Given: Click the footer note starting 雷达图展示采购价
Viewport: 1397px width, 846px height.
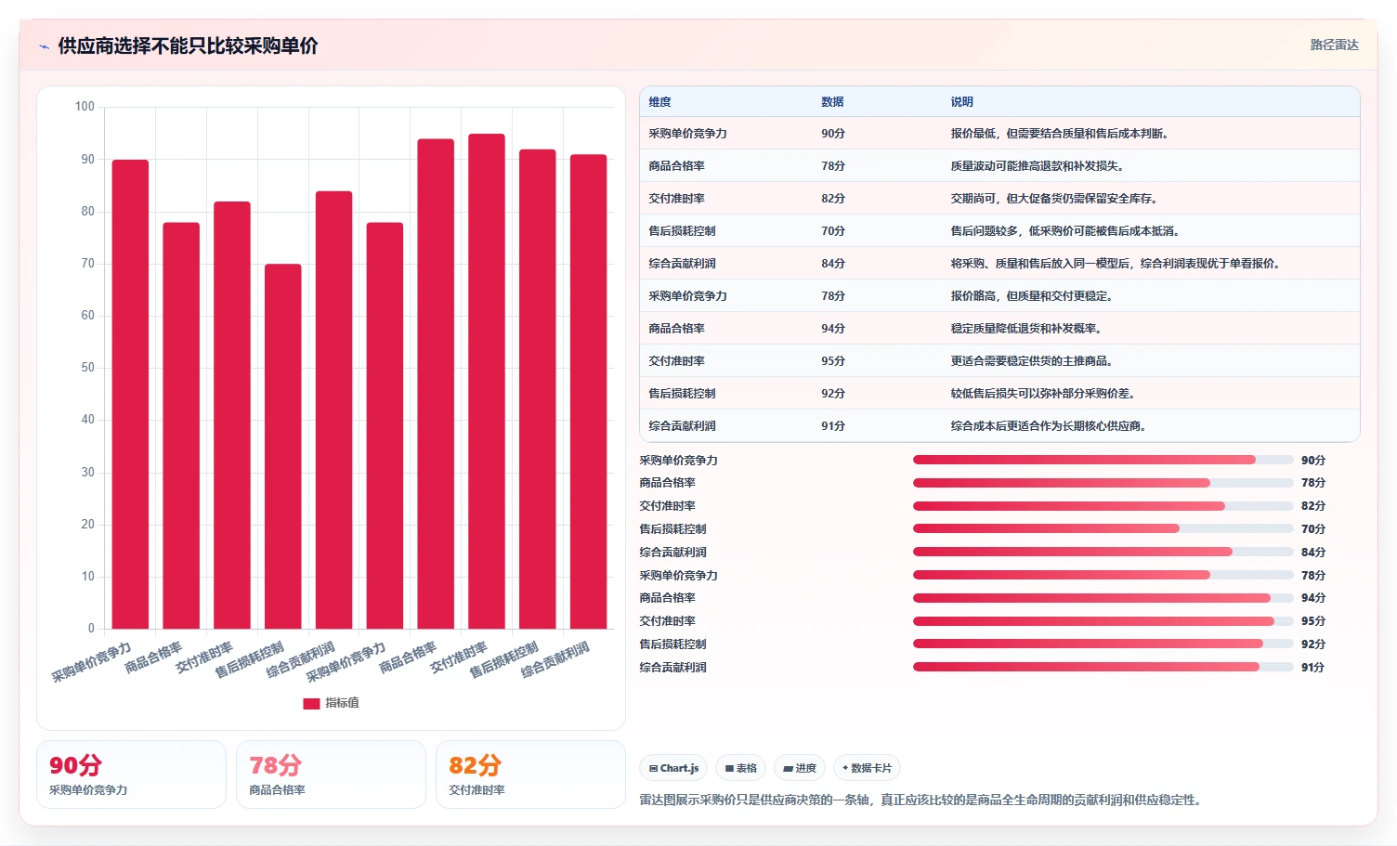Looking at the screenshot, I should pyautogui.click(x=920, y=800).
